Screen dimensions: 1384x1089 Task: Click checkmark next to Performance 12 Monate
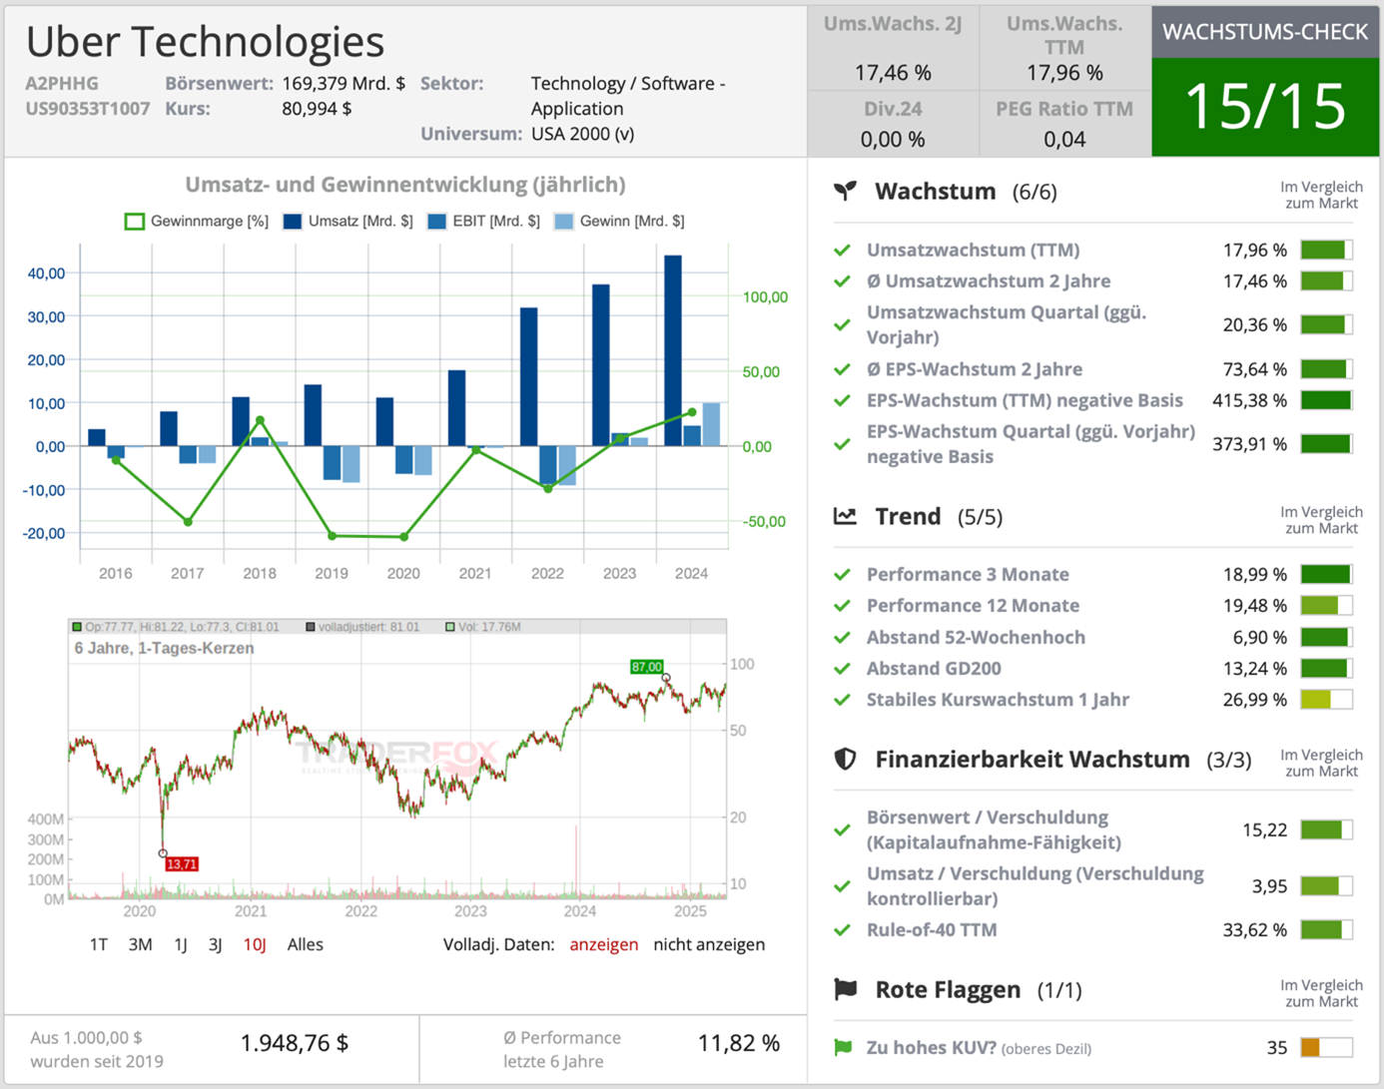pyautogui.click(x=842, y=606)
